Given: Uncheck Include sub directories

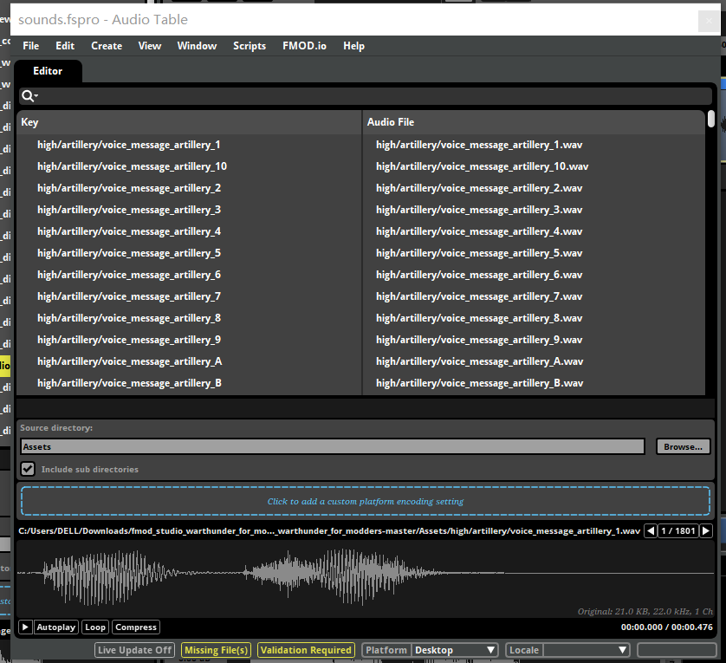Looking at the screenshot, I should click(28, 469).
